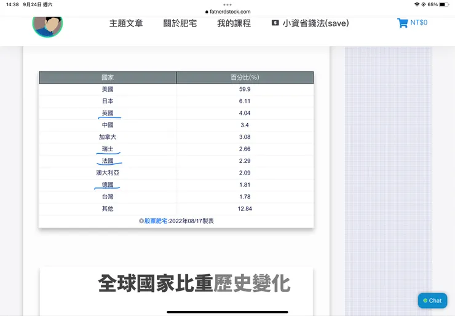The width and height of the screenshot is (455, 316).
Task: Tap the Wi-Fi status icon
Action: coord(417,4)
